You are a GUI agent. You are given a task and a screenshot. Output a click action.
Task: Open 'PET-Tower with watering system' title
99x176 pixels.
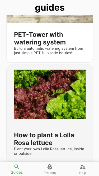(40, 38)
